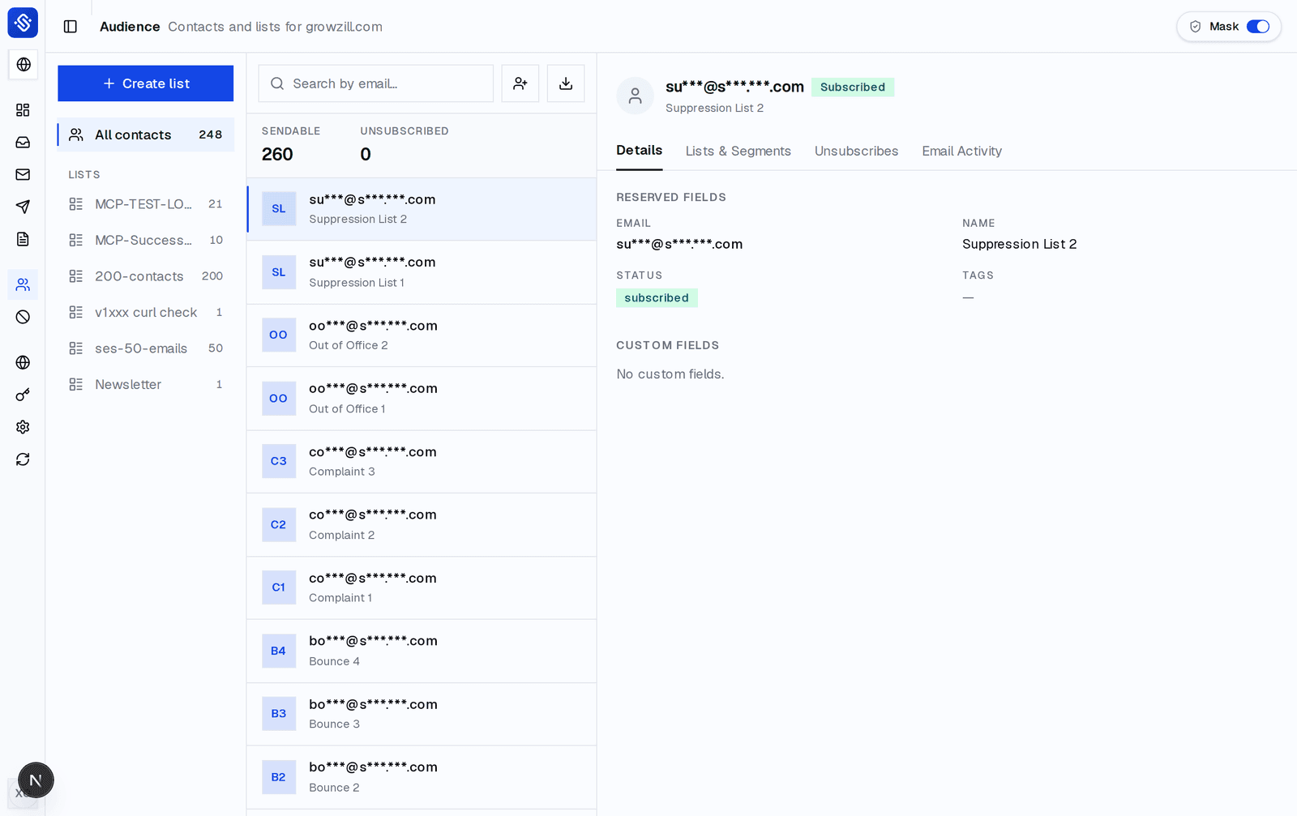
Task: Click the B4 avatar for Bounce 4
Action: coord(279,651)
